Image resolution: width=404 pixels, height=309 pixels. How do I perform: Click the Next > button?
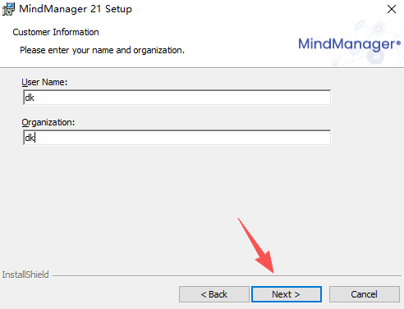[287, 294]
